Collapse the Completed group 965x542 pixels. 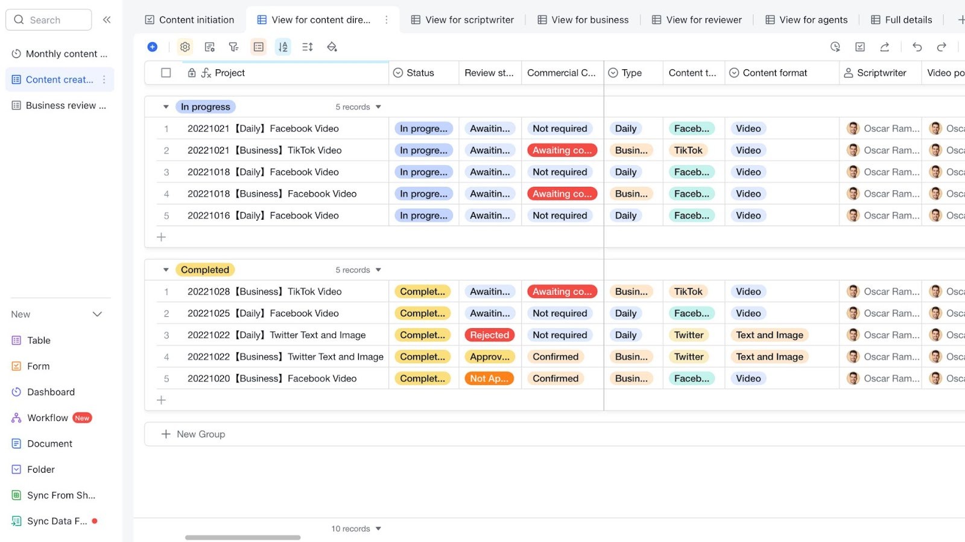(x=166, y=269)
